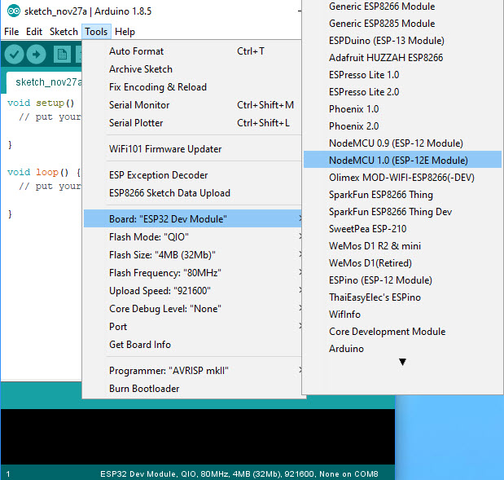The image size is (504, 480).
Task: Expand the Flash Size "4MB (32Mb)" submenu
Action: (192, 255)
